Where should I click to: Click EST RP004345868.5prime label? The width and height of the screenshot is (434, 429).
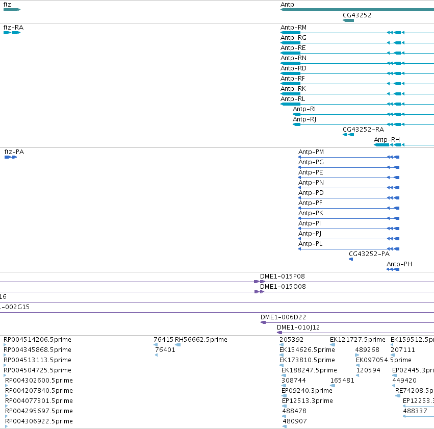pyautogui.click(x=37, y=350)
